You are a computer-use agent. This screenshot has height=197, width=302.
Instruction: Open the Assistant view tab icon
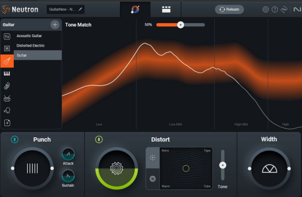click(x=135, y=9)
